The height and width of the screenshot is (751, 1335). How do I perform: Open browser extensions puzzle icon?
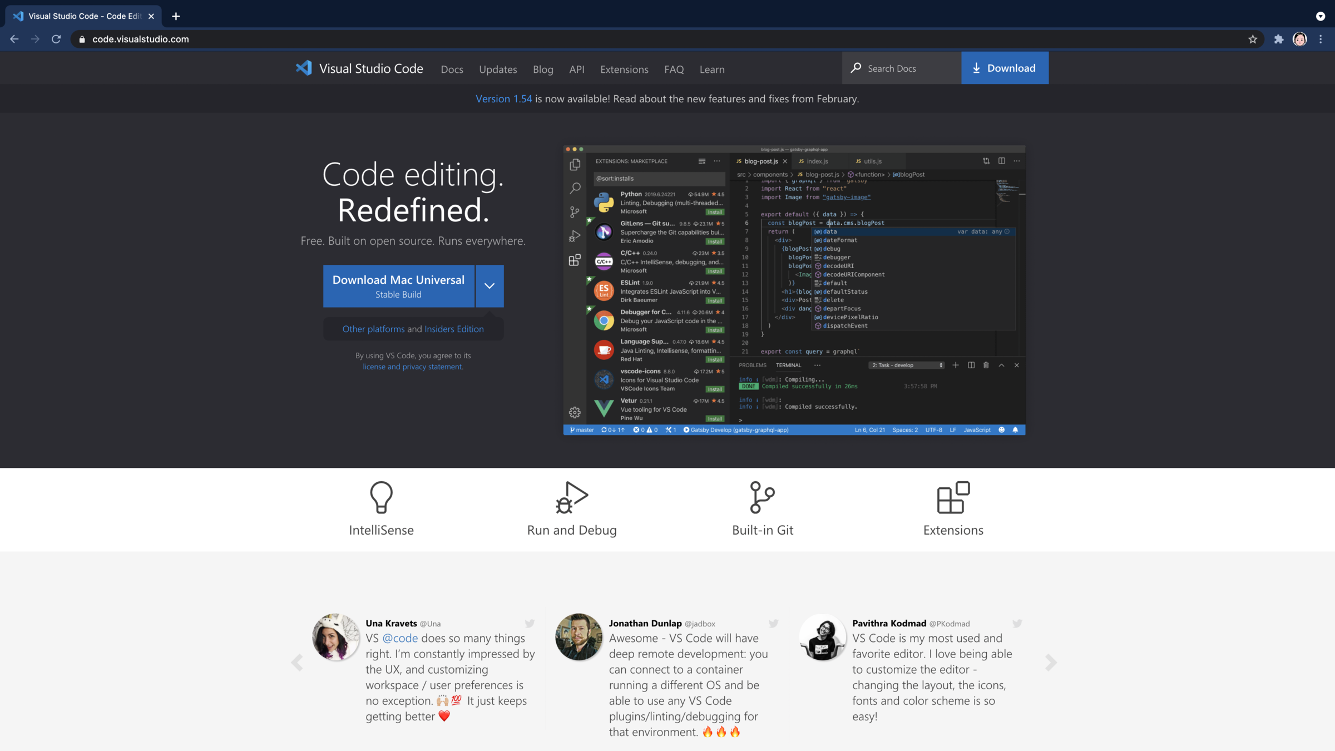coord(1279,39)
